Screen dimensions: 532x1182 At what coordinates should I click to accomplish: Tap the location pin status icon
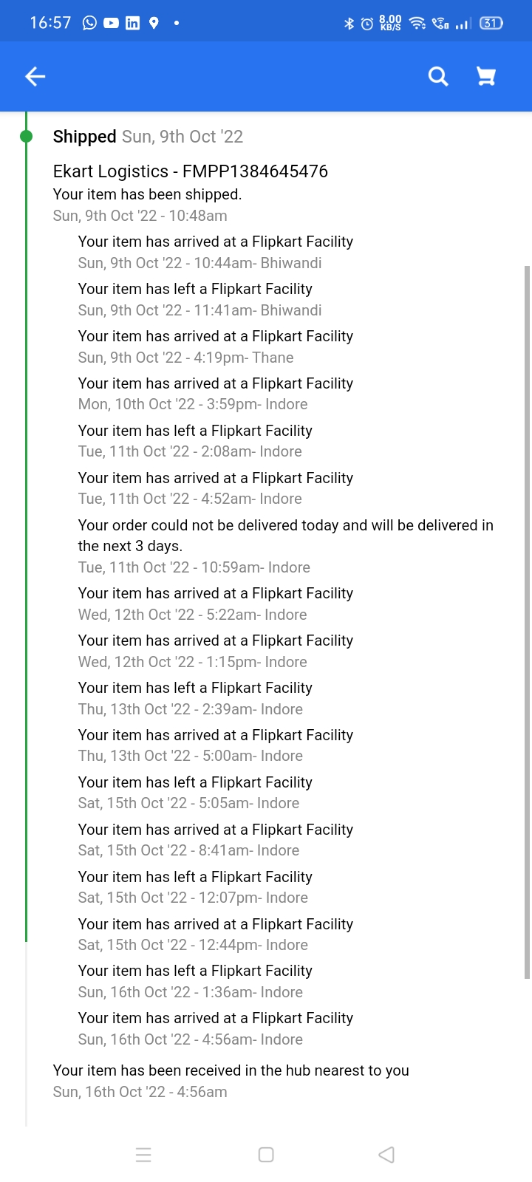(x=154, y=23)
